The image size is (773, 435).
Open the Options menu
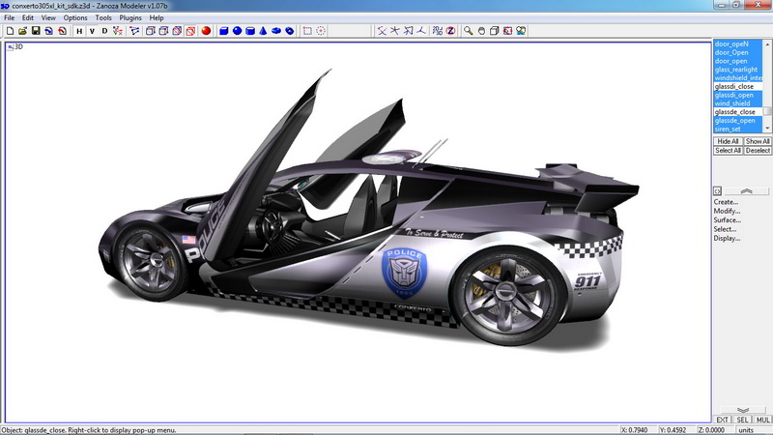75,17
